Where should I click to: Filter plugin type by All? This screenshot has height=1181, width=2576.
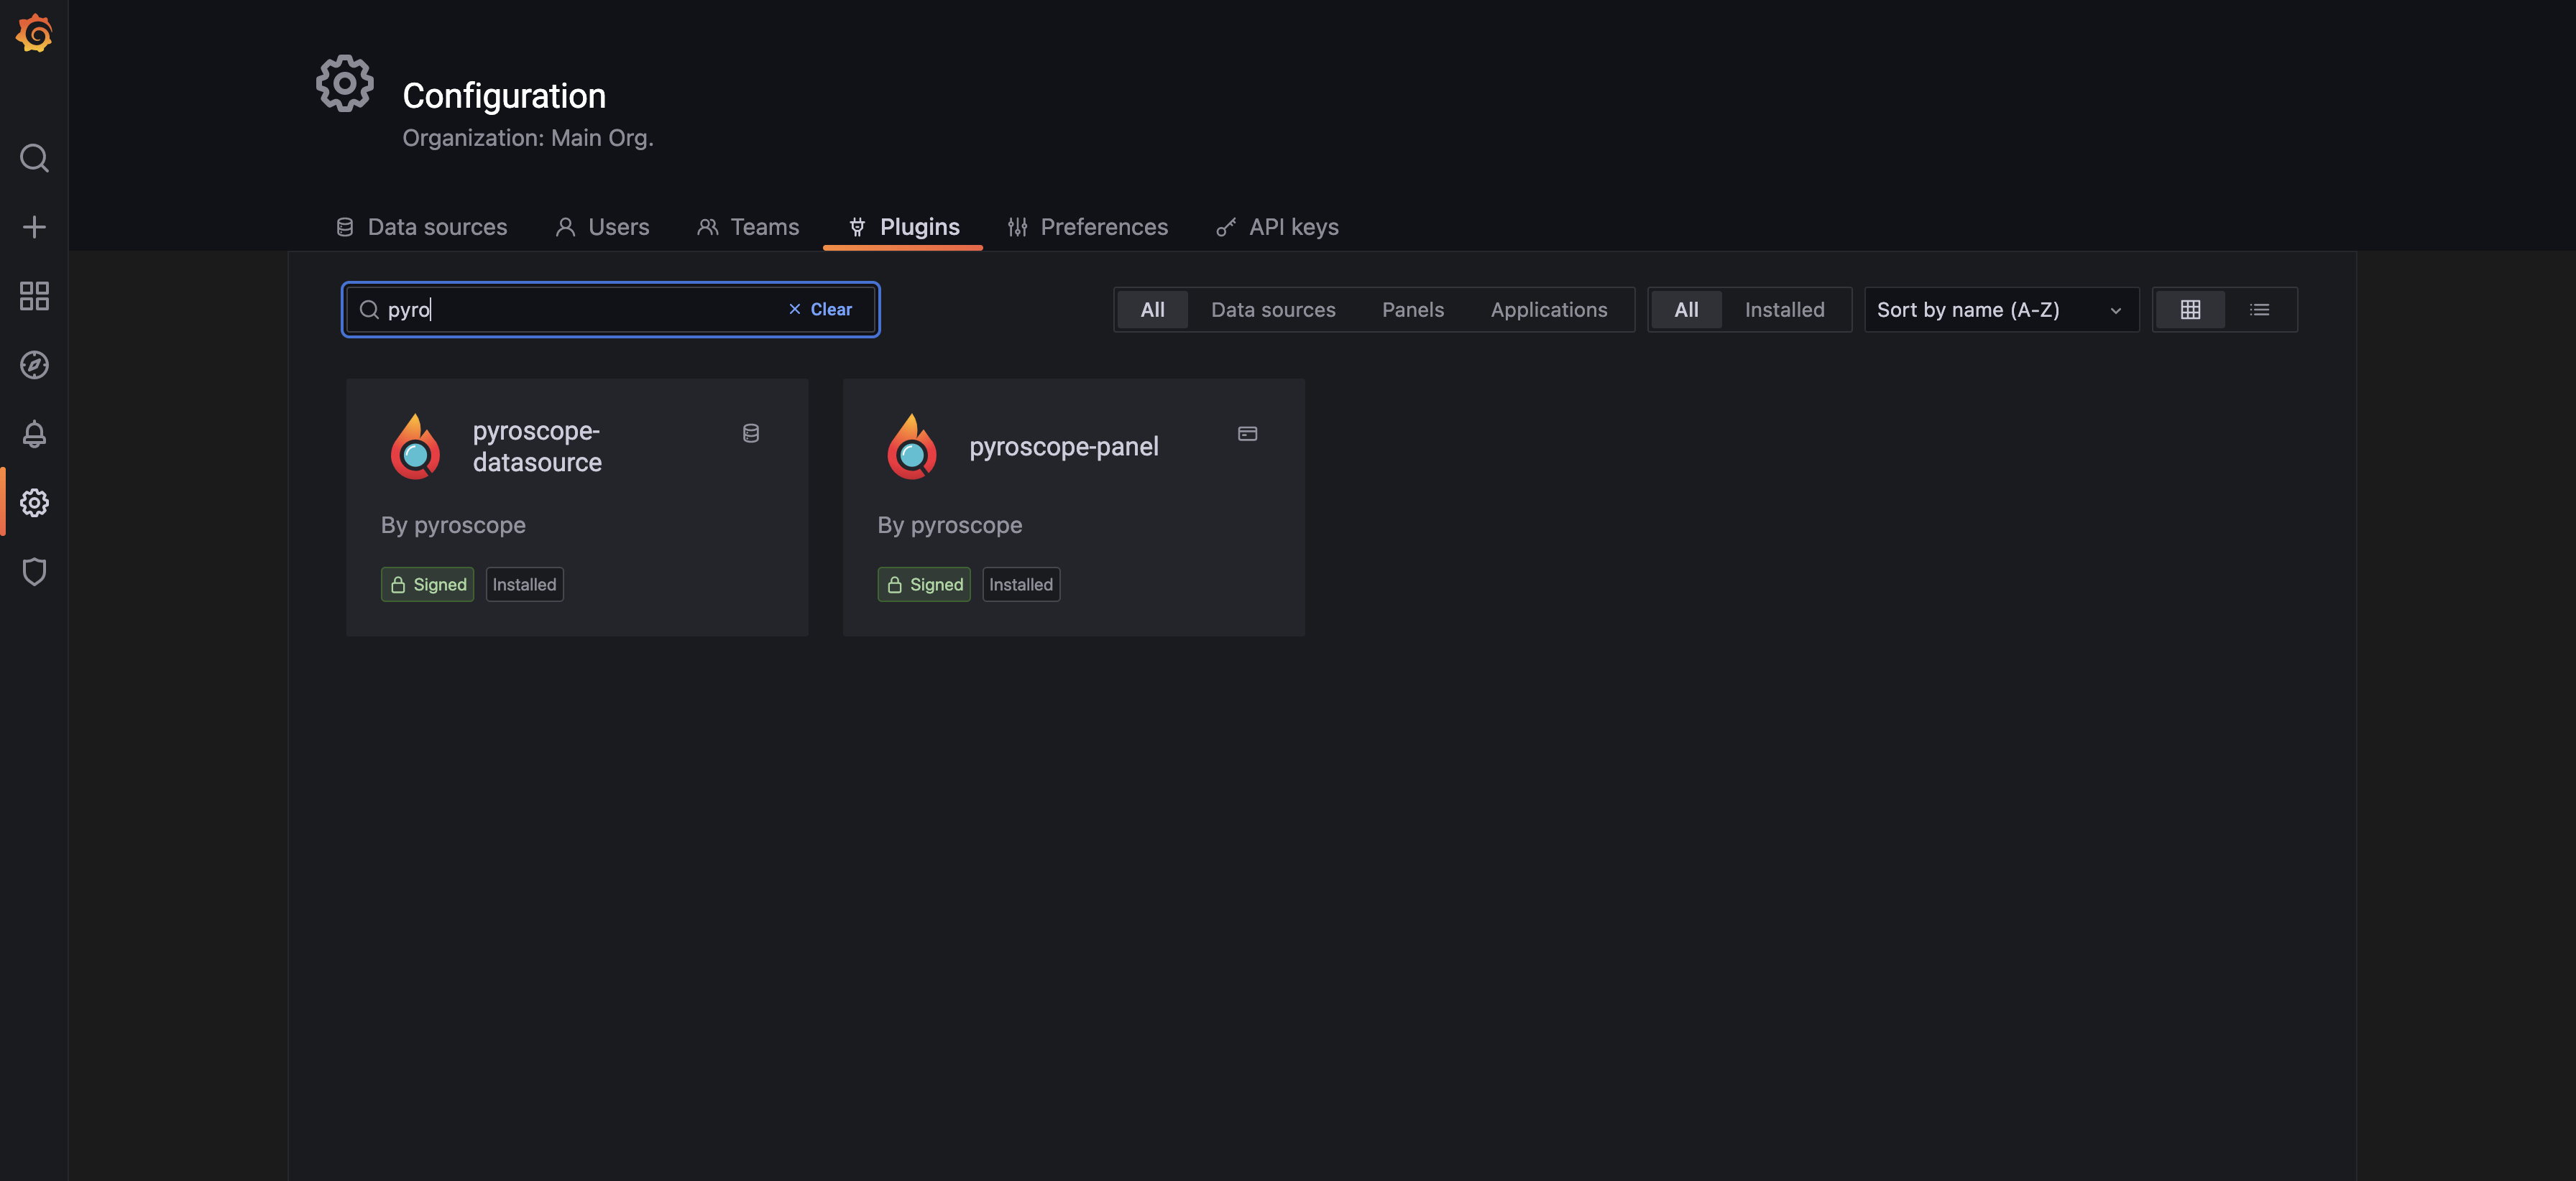[x=1152, y=310]
